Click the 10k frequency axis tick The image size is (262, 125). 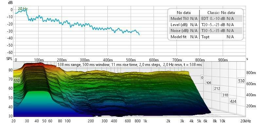222,121
